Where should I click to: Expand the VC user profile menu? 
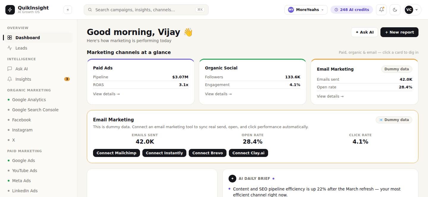pos(413,10)
